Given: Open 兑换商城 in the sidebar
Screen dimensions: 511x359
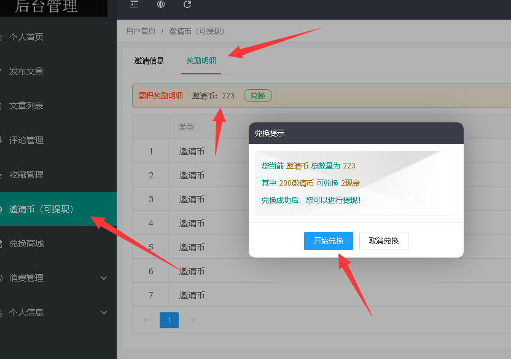Looking at the screenshot, I should 26,243.
